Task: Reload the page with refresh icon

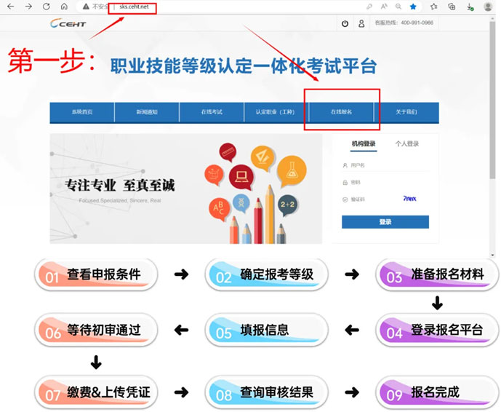Action: click(47, 7)
